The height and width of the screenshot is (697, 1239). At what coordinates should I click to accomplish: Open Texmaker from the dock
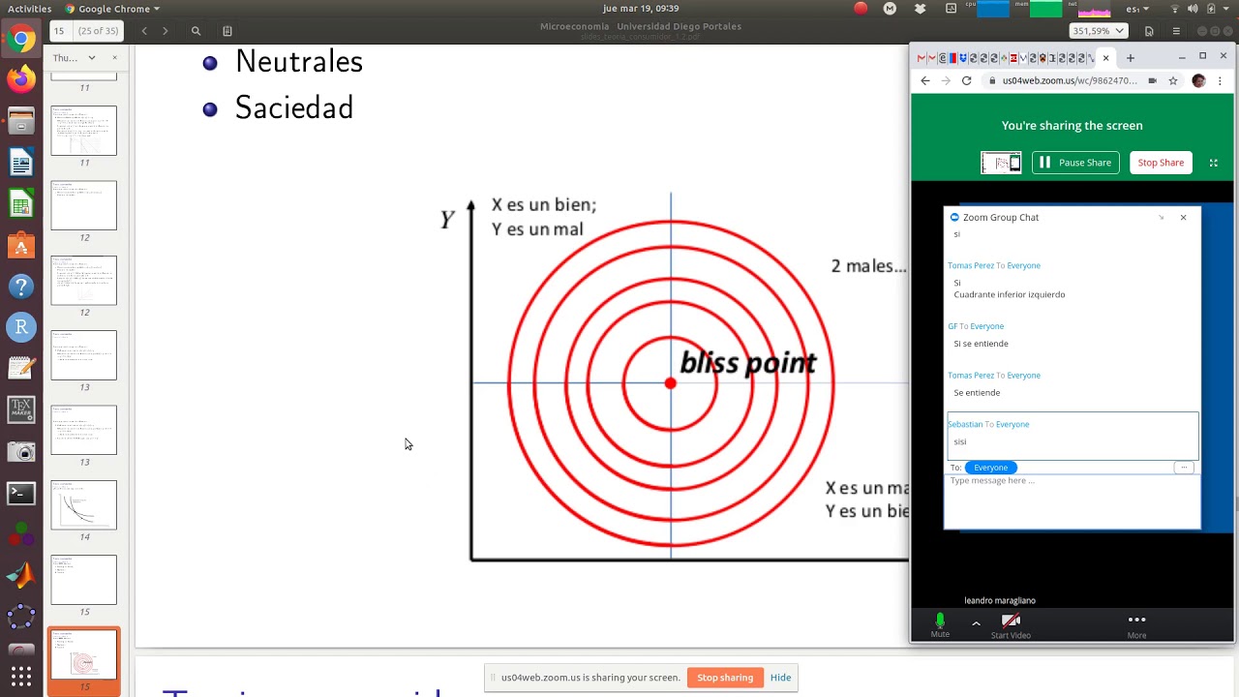click(21, 409)
